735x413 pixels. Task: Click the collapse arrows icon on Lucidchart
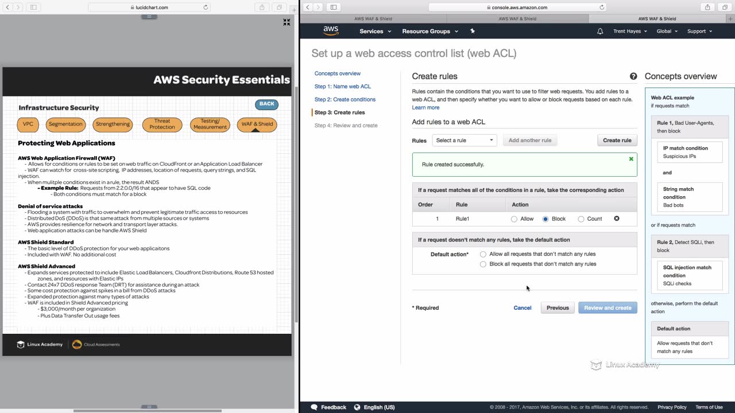tap(287, 22)
